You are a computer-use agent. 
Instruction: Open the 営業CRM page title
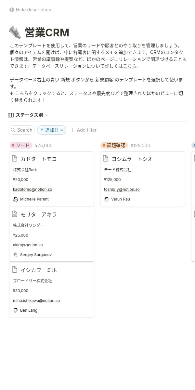[47, 33]
